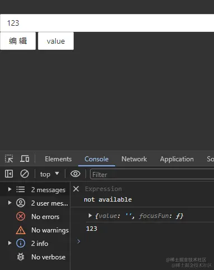This screenshot has width=214, height=270.
Task: Toggle the device toolbar icon
Action: [x=25, y=159]
